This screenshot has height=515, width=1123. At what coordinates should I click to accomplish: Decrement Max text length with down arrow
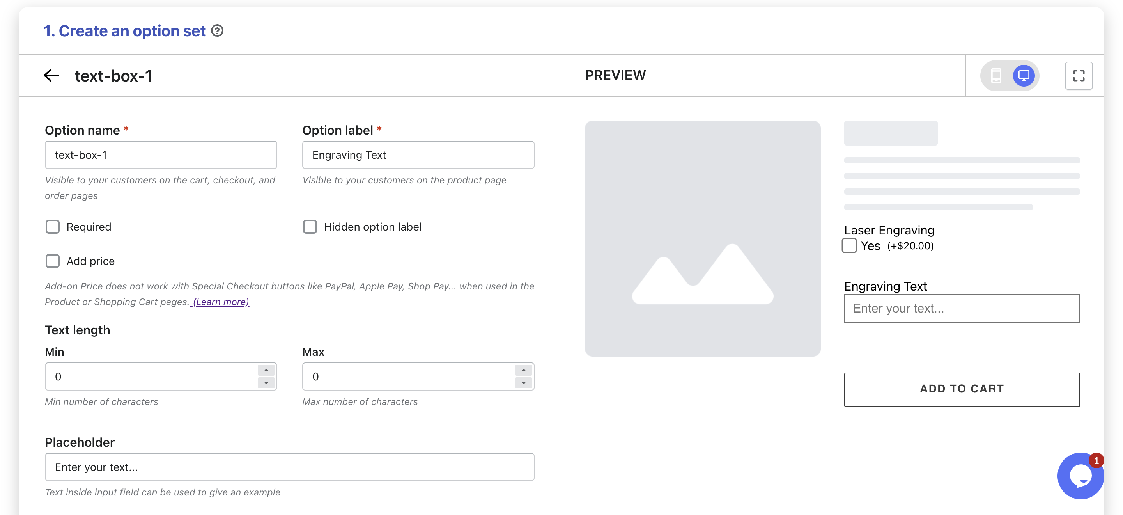click(x=523, y=383)
